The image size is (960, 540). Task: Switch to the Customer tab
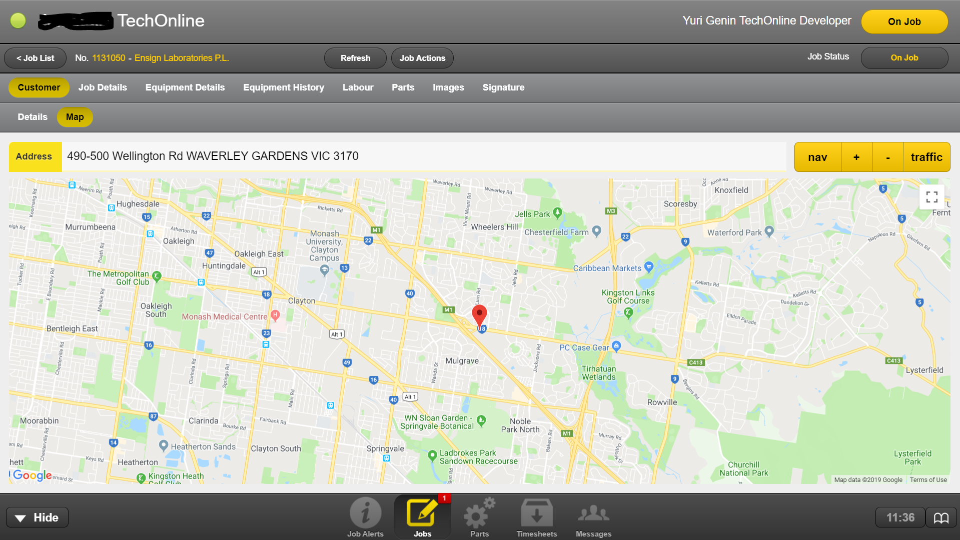tap(39, 87)
